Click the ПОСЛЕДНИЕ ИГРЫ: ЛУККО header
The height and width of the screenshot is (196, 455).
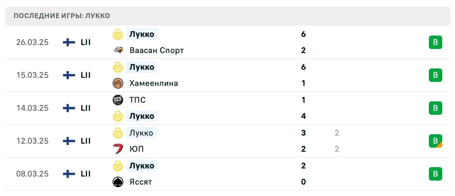(61, 15)
